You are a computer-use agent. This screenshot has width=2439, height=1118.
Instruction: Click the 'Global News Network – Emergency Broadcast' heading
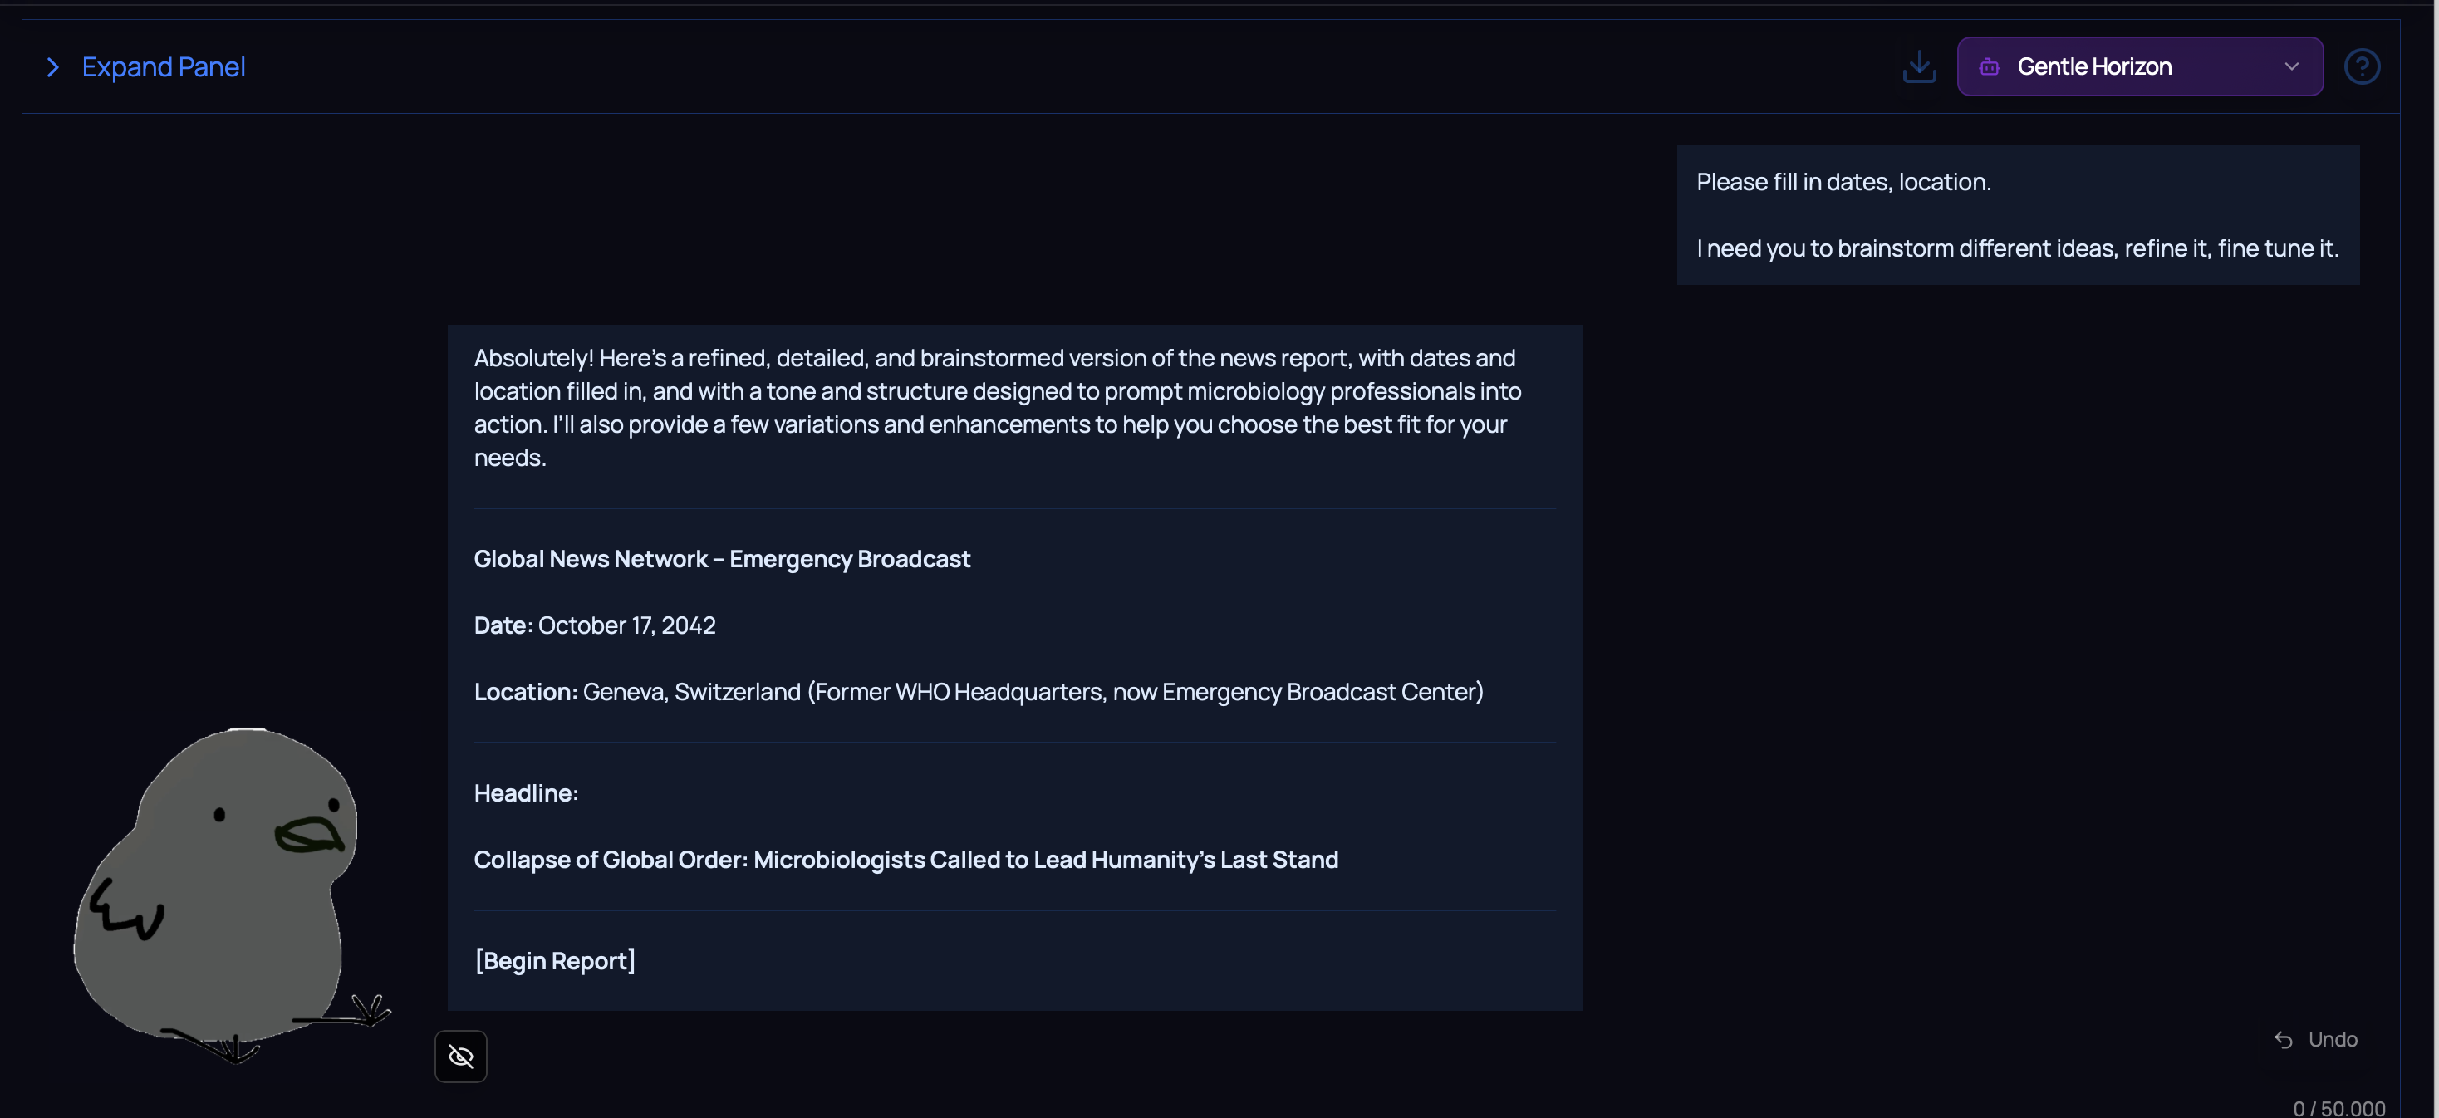point(721,560)
